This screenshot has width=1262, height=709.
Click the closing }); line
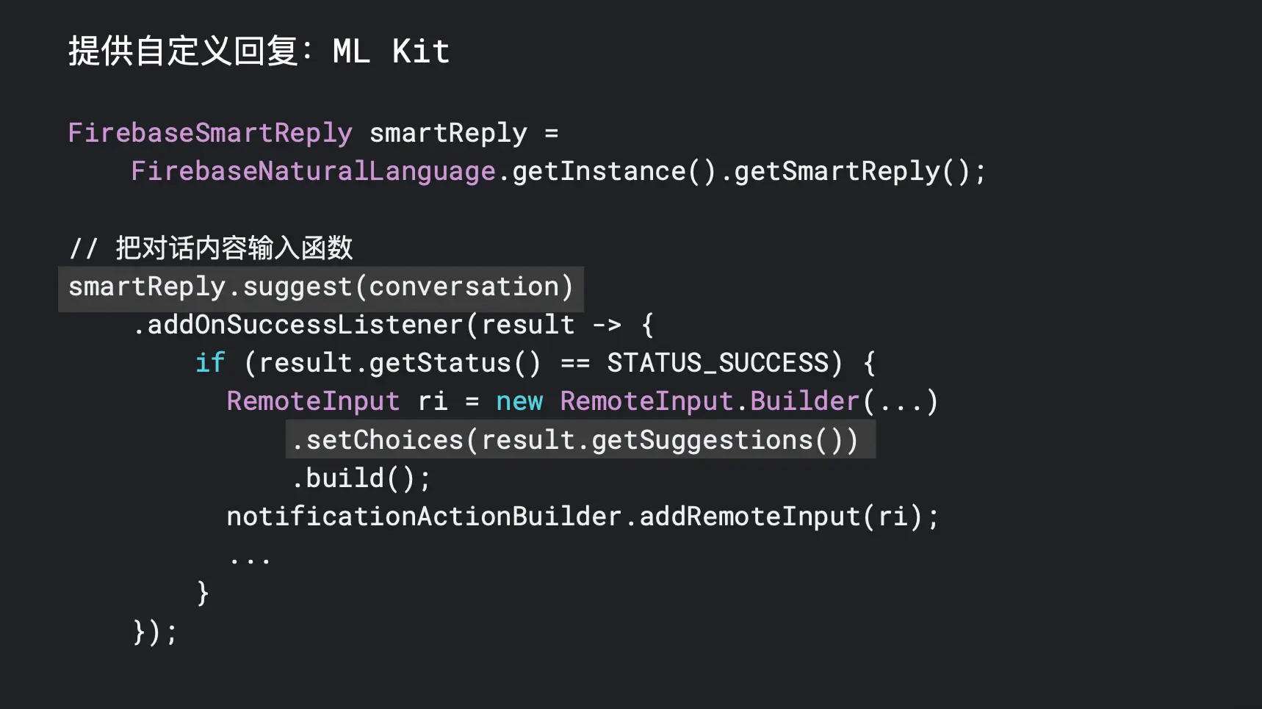[x=155, y=632]
